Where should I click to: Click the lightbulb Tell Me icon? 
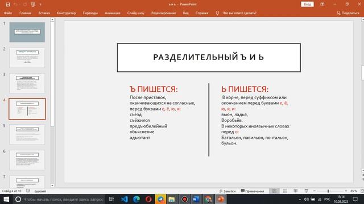[x=217, y=13]
